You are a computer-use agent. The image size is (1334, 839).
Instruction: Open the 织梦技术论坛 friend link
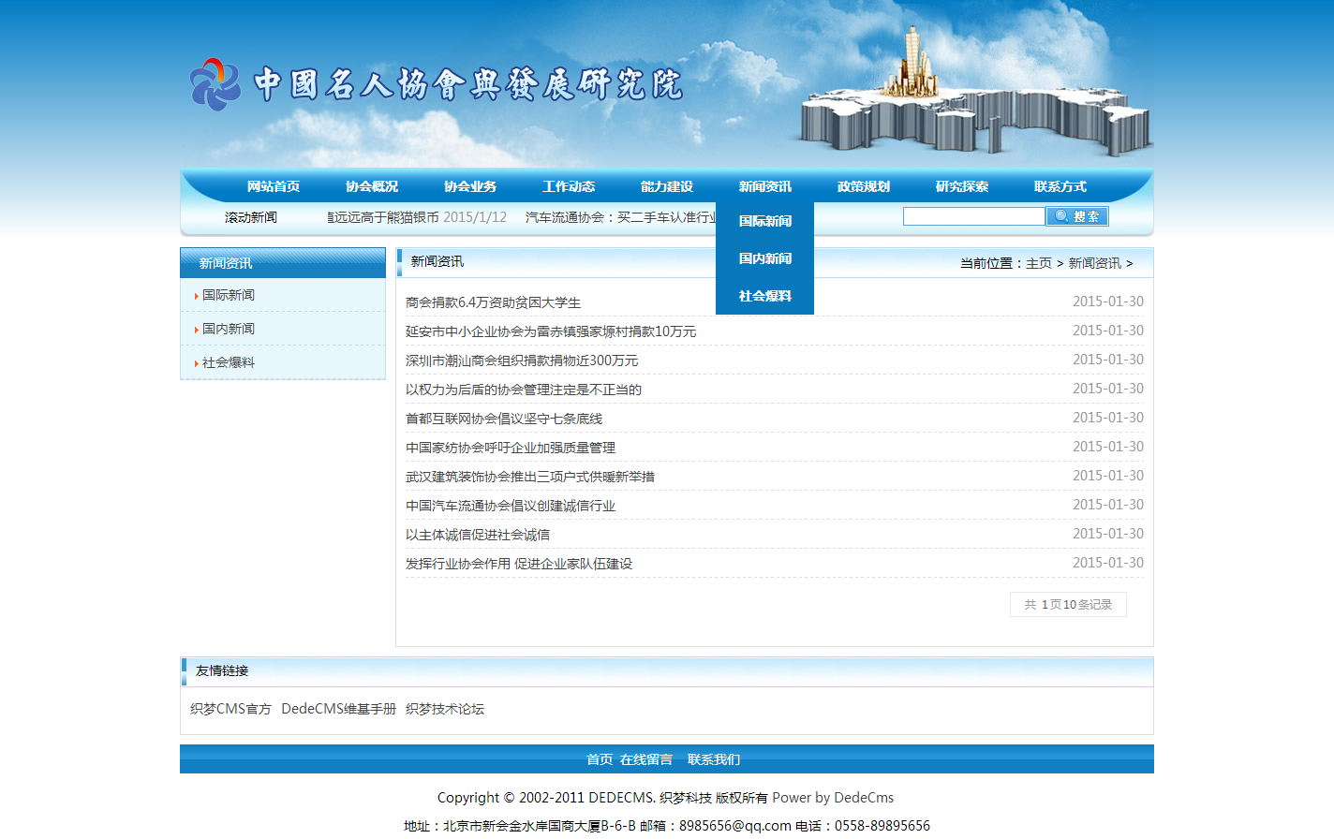(x=445, y=709)
